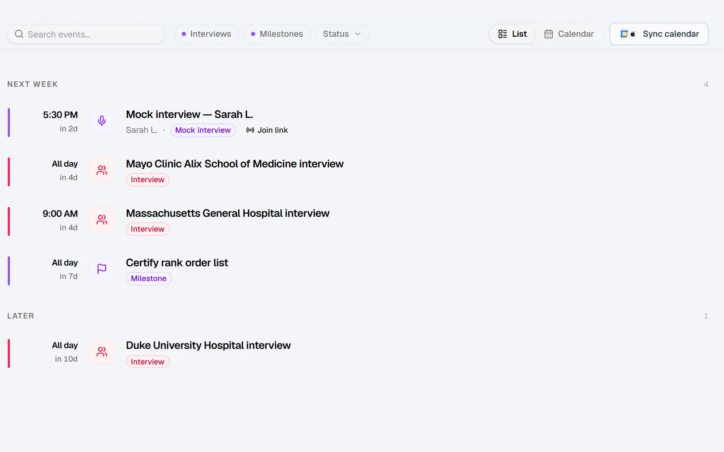Click the people icon for Mayo Clinic interview
The image size is (724, 452).
click(x=102, y=170)
